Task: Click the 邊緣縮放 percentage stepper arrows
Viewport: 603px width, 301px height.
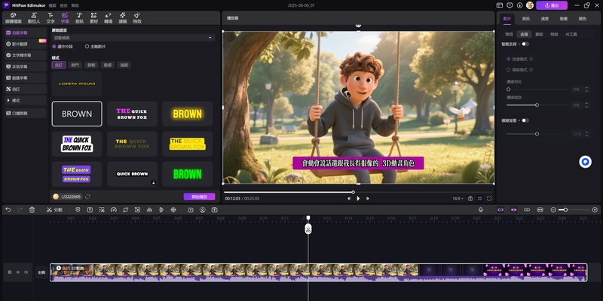Action: 587,105
